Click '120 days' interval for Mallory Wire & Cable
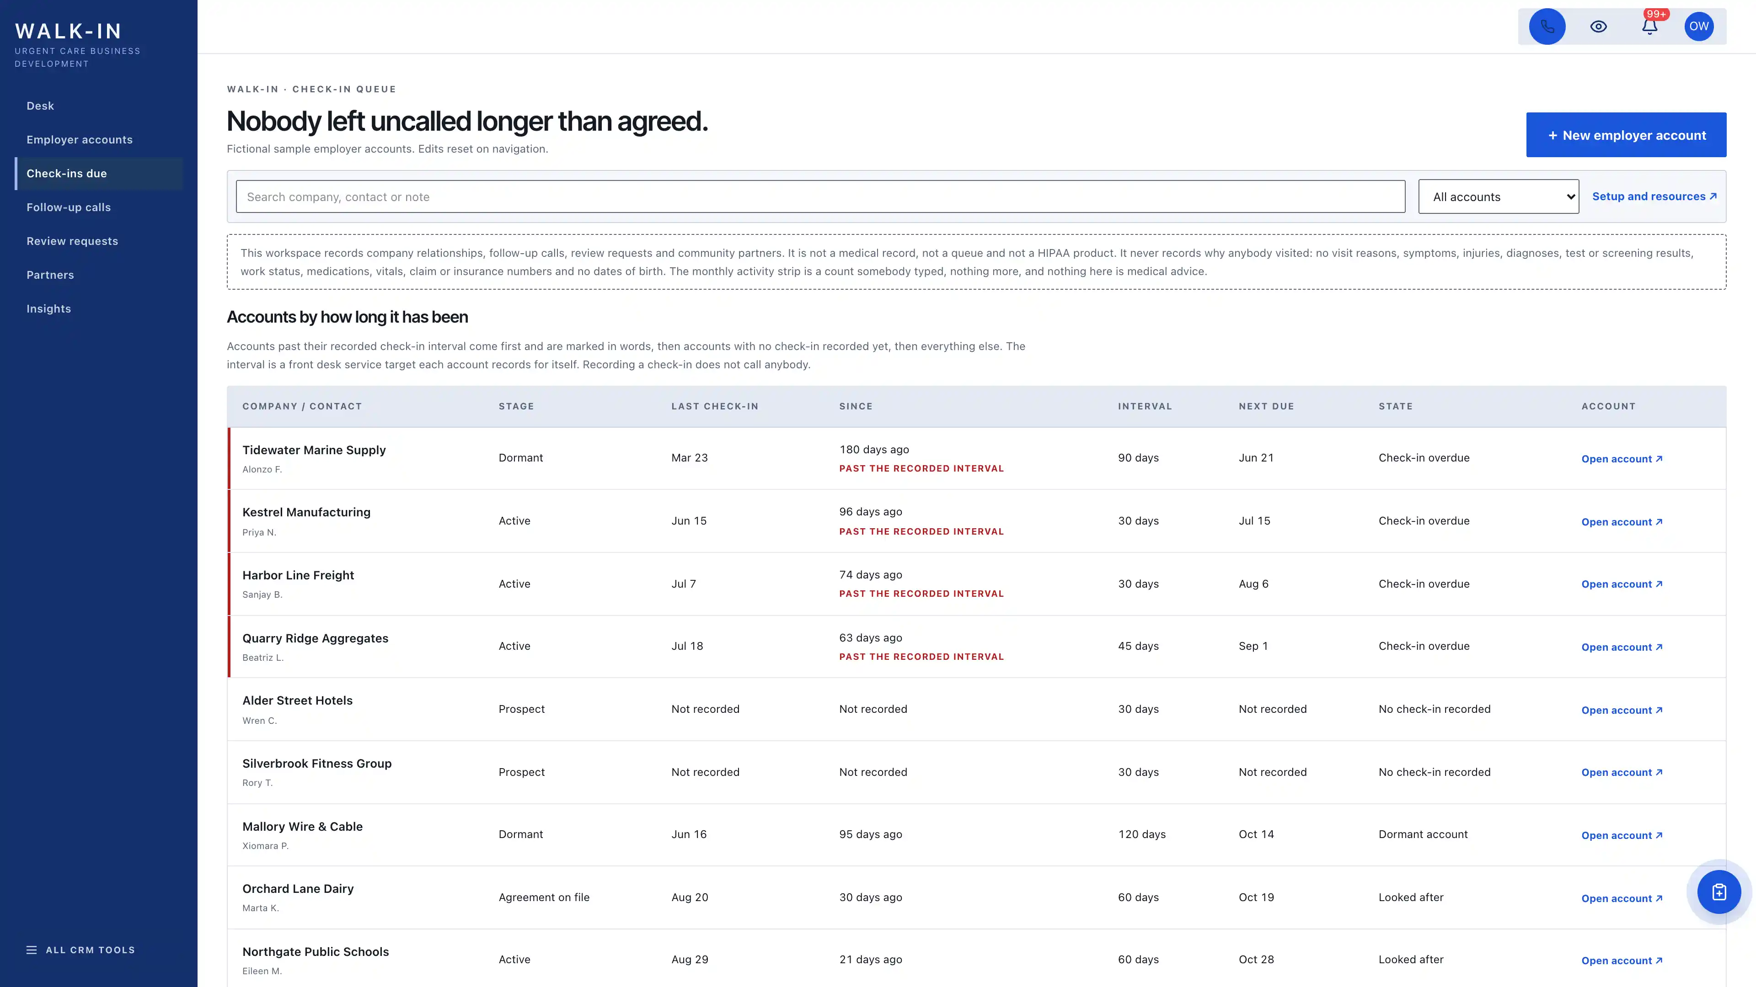This screenshot has height=987, width=1756. [x=1142, y=834]
